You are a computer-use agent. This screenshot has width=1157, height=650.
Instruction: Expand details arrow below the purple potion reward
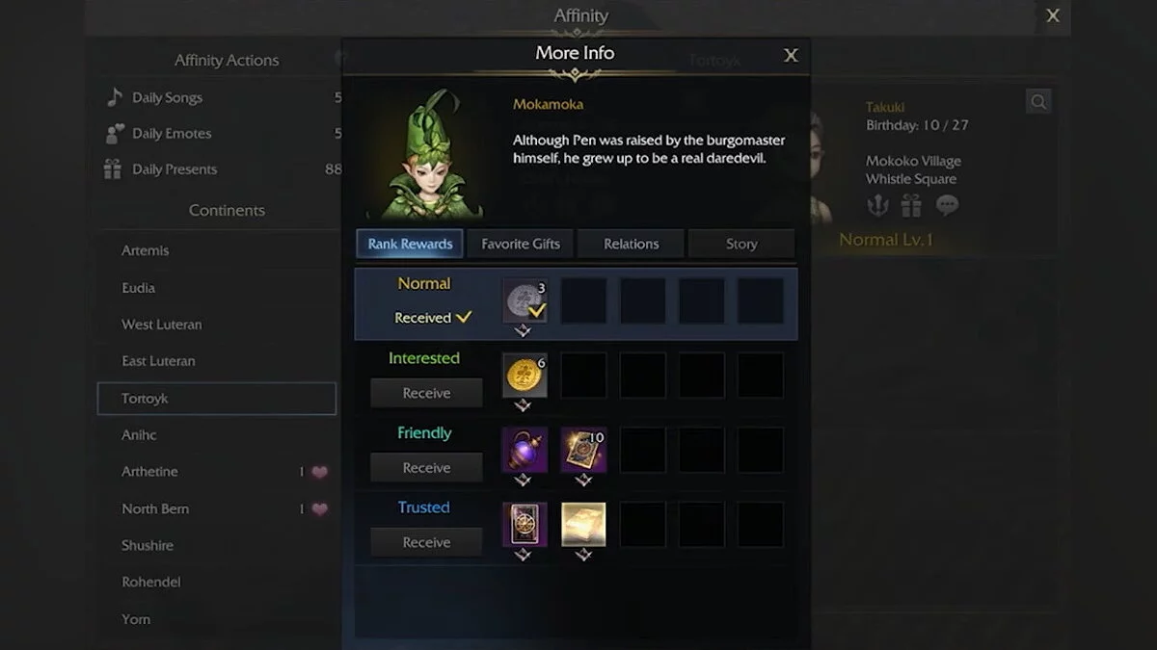523,480
